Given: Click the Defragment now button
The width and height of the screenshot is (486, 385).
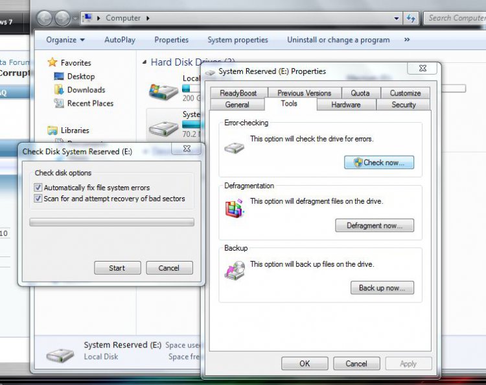Looking at the screenshot, I should tap(375, 225).
